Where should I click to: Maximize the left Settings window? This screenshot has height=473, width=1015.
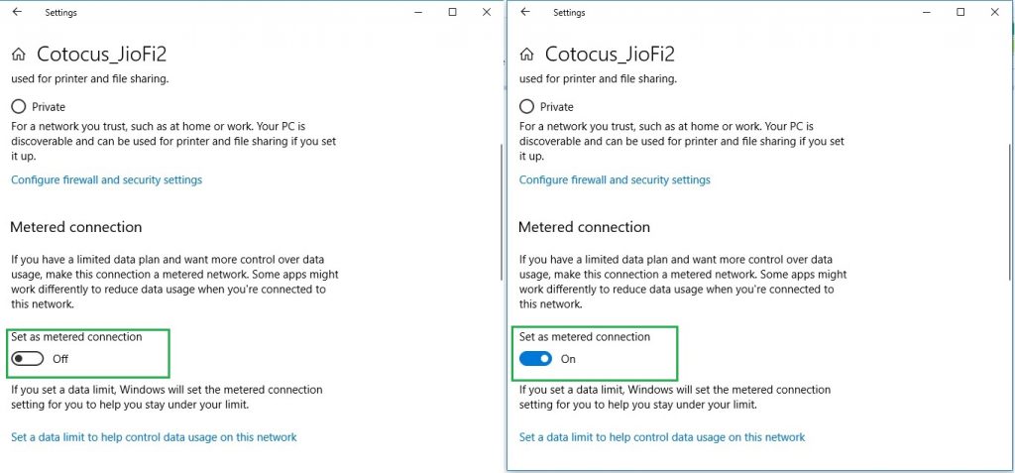(x=452, y=13)
